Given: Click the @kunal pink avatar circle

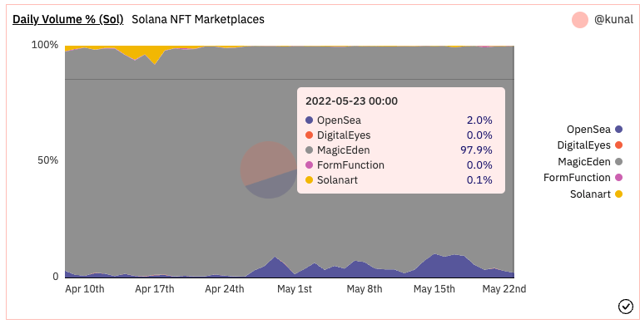Looking at the screenshot, I should click(x=579, y=20).
